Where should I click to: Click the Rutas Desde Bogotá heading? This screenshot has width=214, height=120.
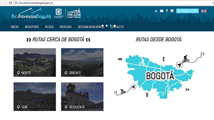(159, 40)
